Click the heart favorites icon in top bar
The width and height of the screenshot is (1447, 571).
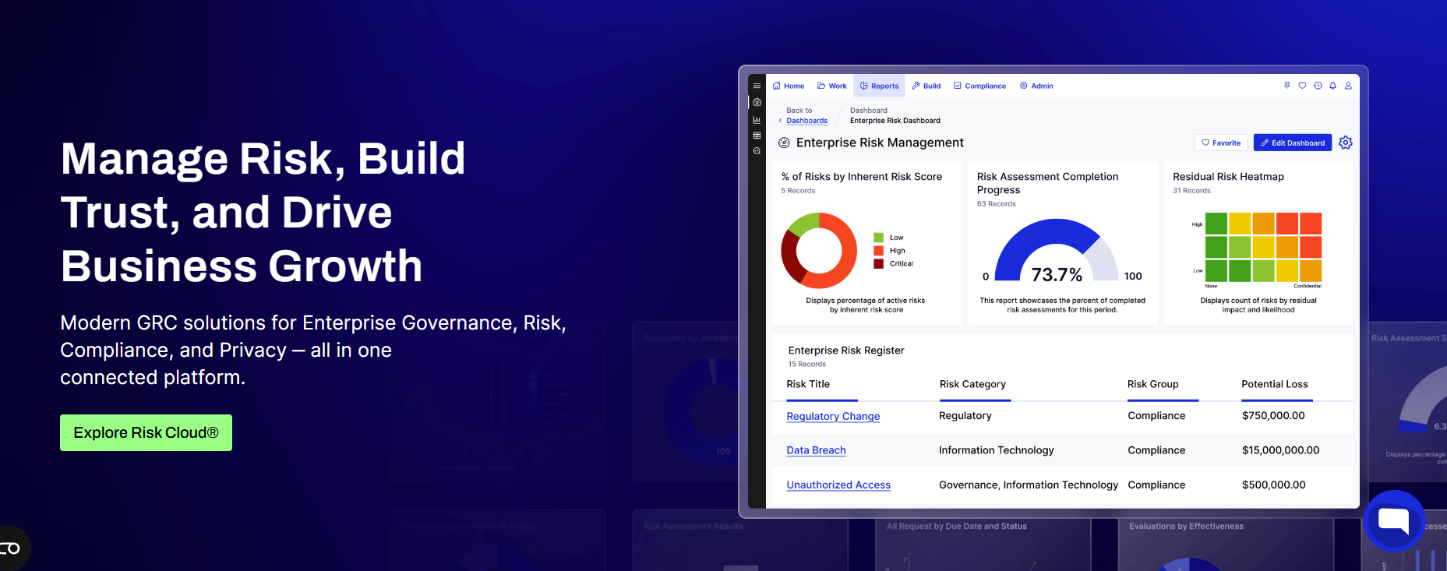coord(1302,86)
